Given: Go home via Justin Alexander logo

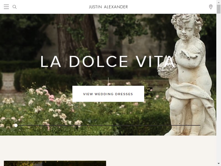Looking at the screenshot, I should pyautogui.click(x=108, y=7).
